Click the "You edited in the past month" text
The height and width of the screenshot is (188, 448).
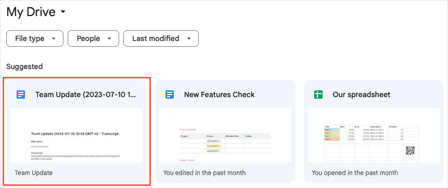point(204,172)
